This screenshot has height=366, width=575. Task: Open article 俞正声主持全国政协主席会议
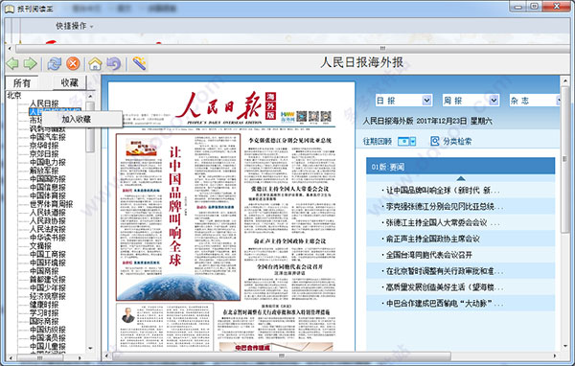433,239
